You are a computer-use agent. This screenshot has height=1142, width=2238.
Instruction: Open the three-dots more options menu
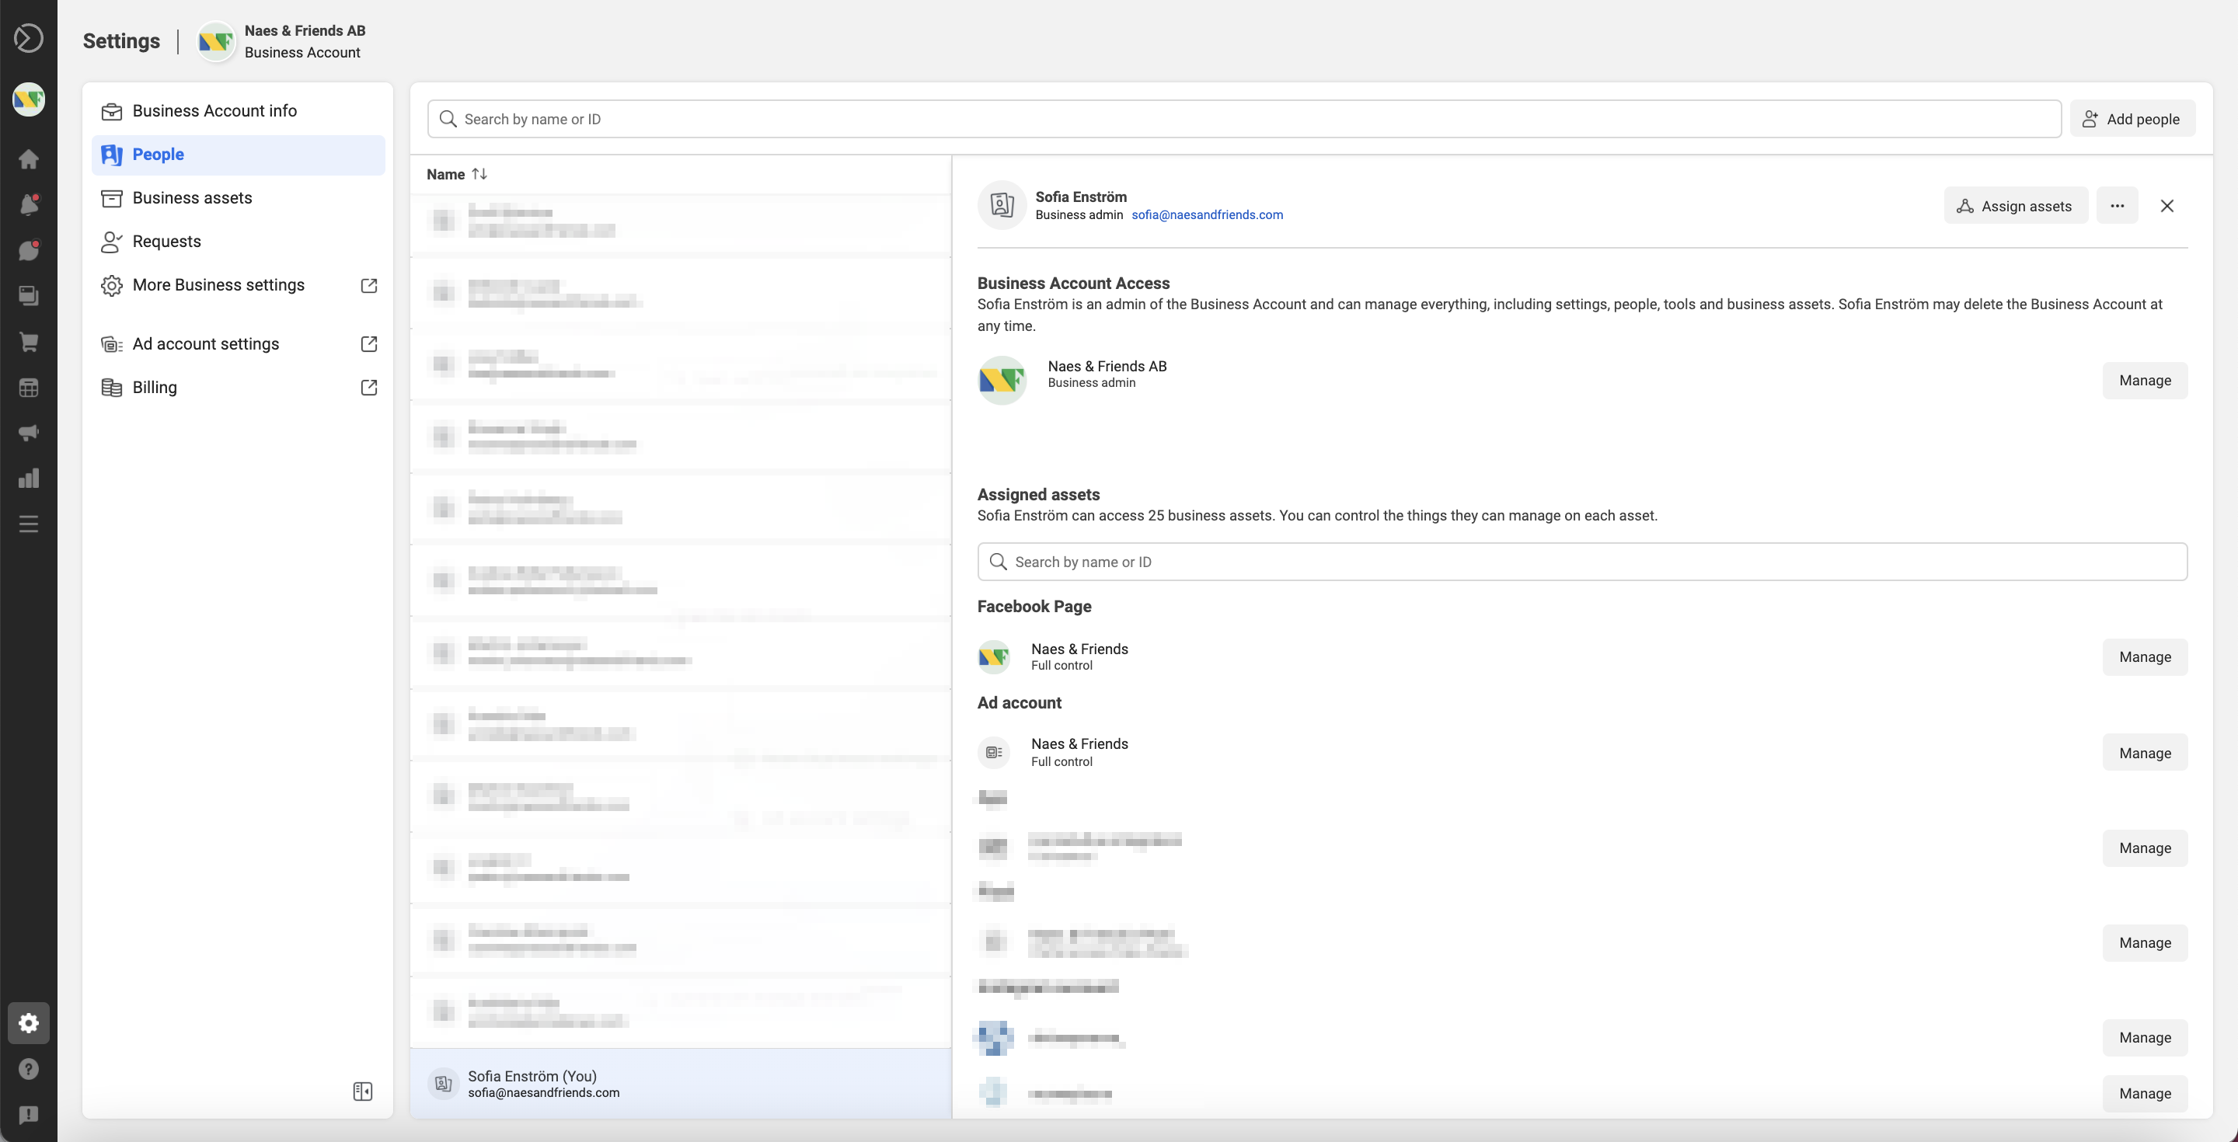click(x=2118, y=206)
